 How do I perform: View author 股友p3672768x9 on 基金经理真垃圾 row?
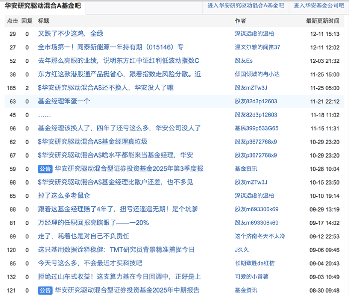(256, 142)
